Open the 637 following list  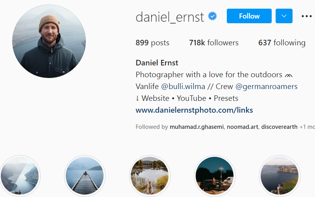click(282, 43)
